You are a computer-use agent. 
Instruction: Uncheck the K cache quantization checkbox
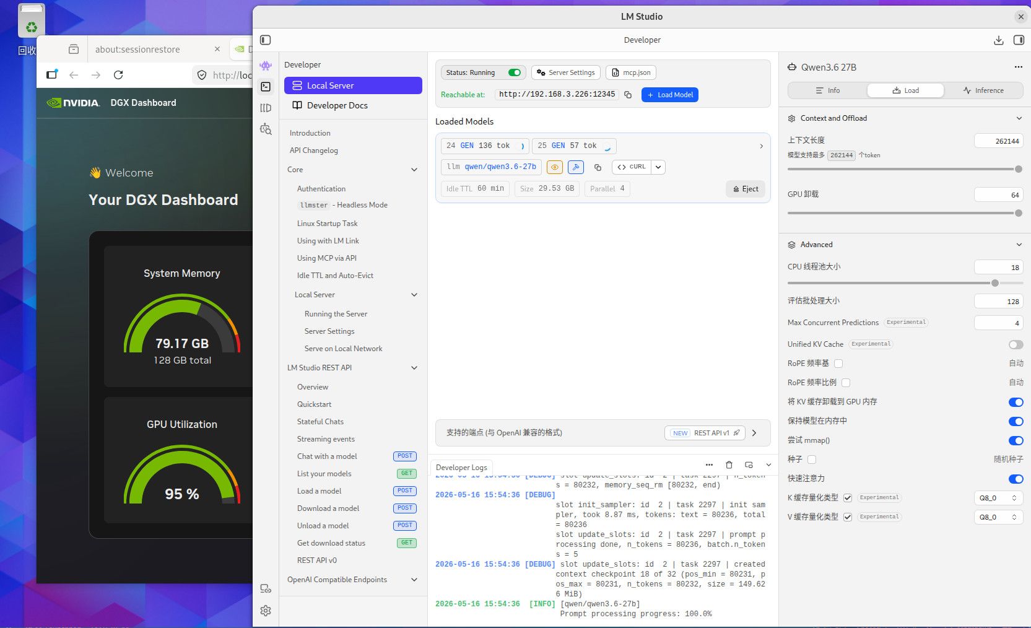click(x=848, y=498)
